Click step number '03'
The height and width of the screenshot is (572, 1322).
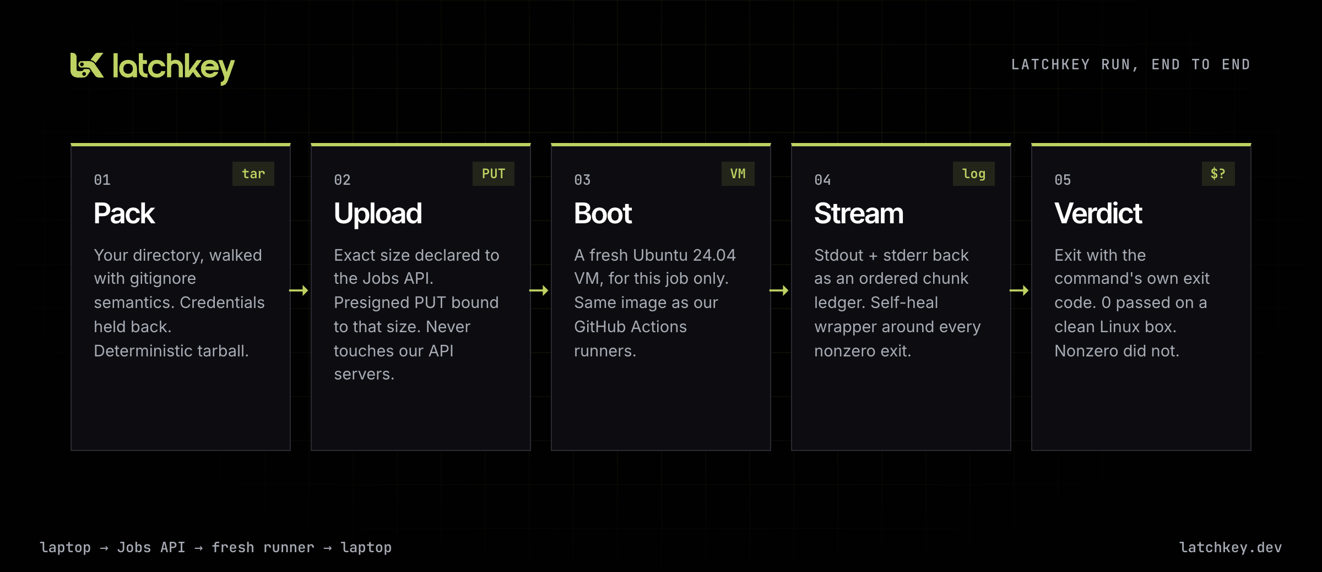(x=582, y=180)
